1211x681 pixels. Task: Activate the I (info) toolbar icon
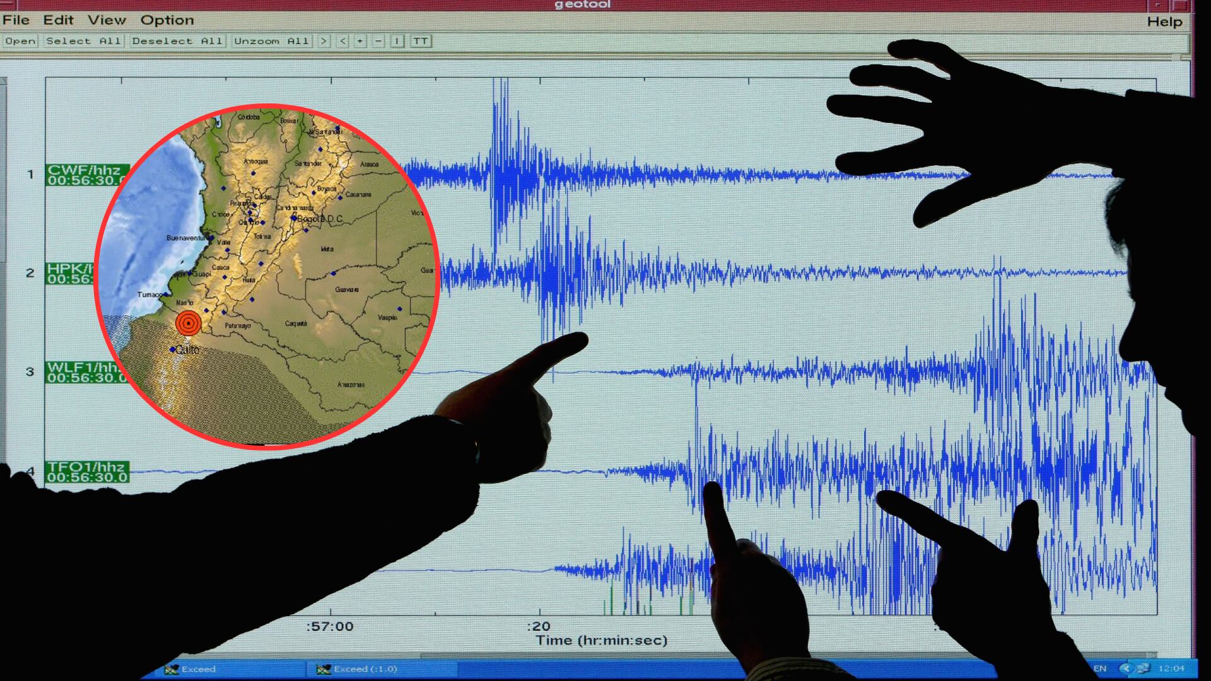(x=396, y=41)
